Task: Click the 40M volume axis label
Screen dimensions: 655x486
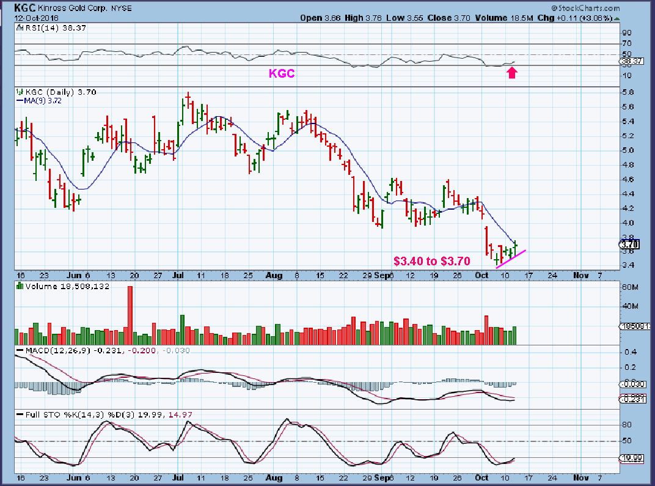Action: pos(630,306)
